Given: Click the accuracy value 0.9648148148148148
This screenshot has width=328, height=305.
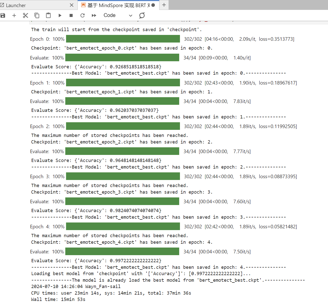Looking at the screenshot, I should click(134, 160).
